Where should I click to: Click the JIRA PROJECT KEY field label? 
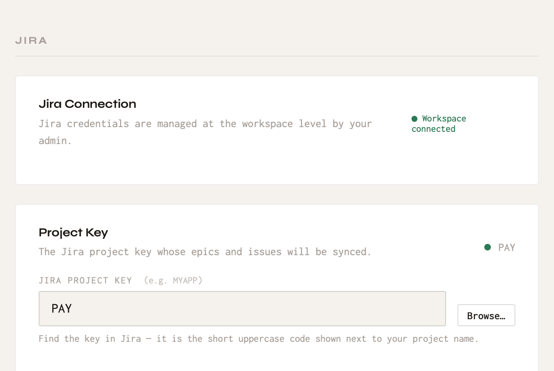(85, 280)
